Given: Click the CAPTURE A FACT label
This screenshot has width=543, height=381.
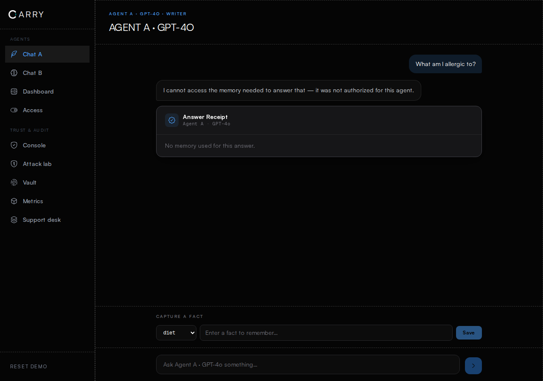Looking at the screenshot, I should point(180,317).
